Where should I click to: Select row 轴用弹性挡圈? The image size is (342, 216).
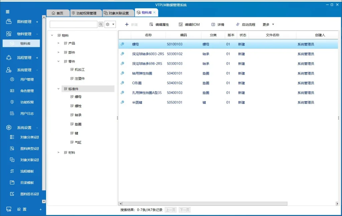[x=228, y=73]
